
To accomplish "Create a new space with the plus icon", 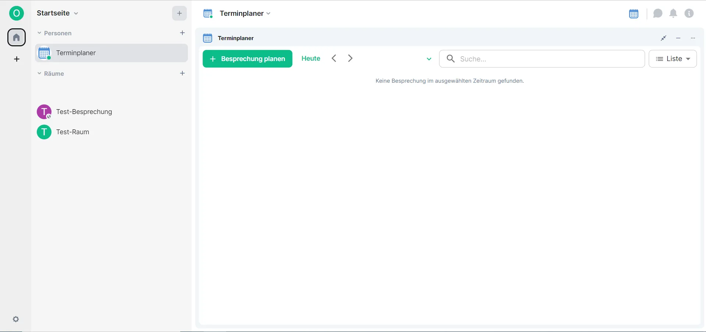I will click(16, 59).
